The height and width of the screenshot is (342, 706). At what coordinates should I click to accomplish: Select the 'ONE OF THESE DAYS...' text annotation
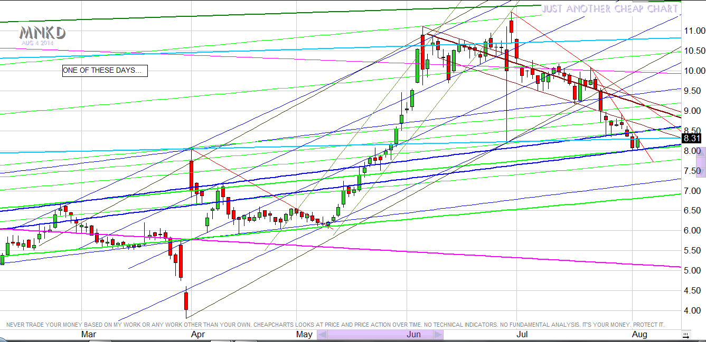(105, 71)
